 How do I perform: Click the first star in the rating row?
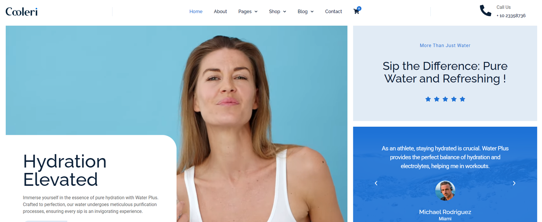(x=428, y=99)
